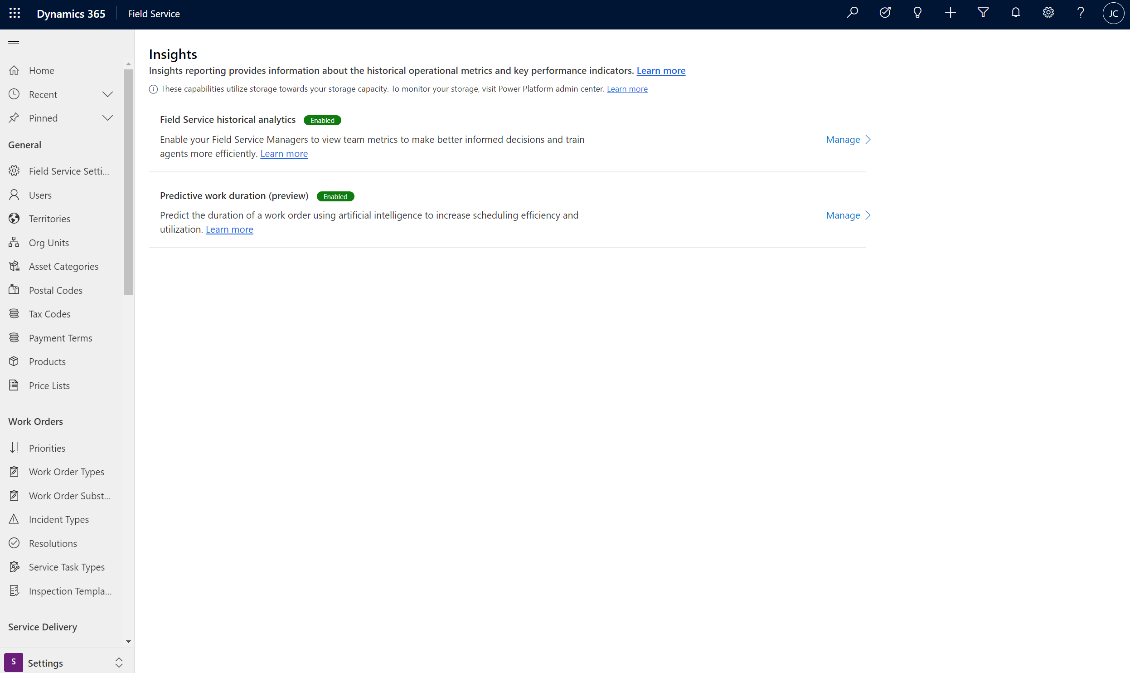This screenshot has width=1130, height=673.
Task: Click the General section heading
Action: [x=24, y=145]
